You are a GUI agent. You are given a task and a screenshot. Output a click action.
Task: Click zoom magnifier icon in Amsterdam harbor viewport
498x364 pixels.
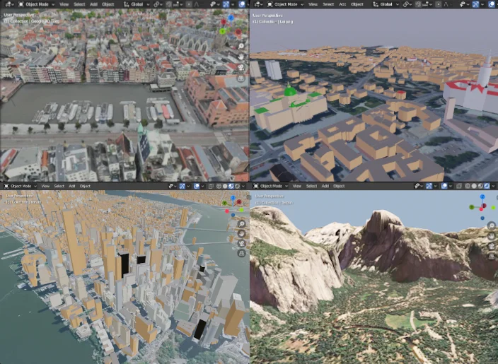[x=241, y=45]
